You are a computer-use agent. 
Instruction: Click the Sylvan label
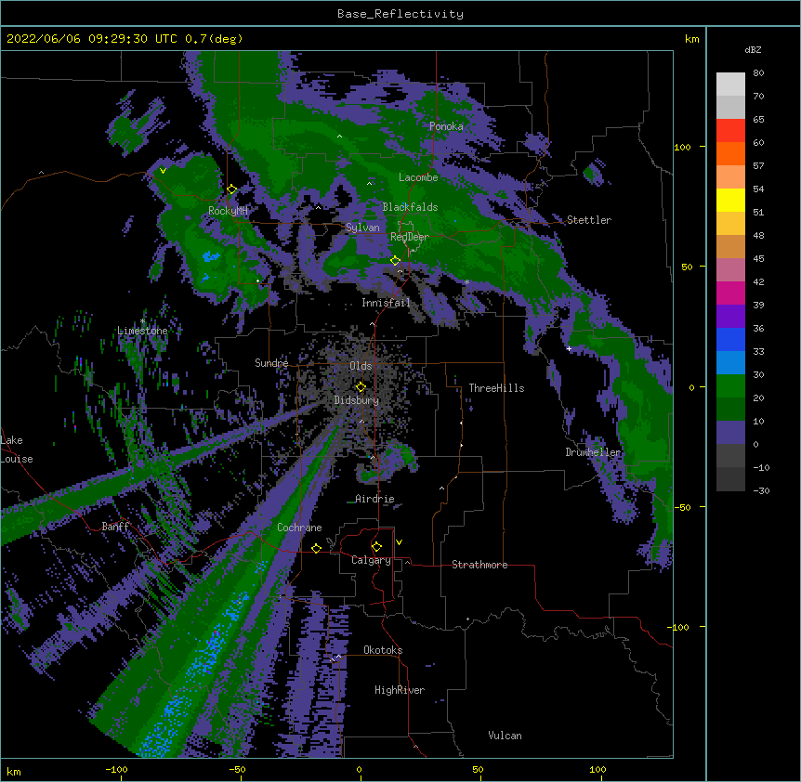[362, 228]
